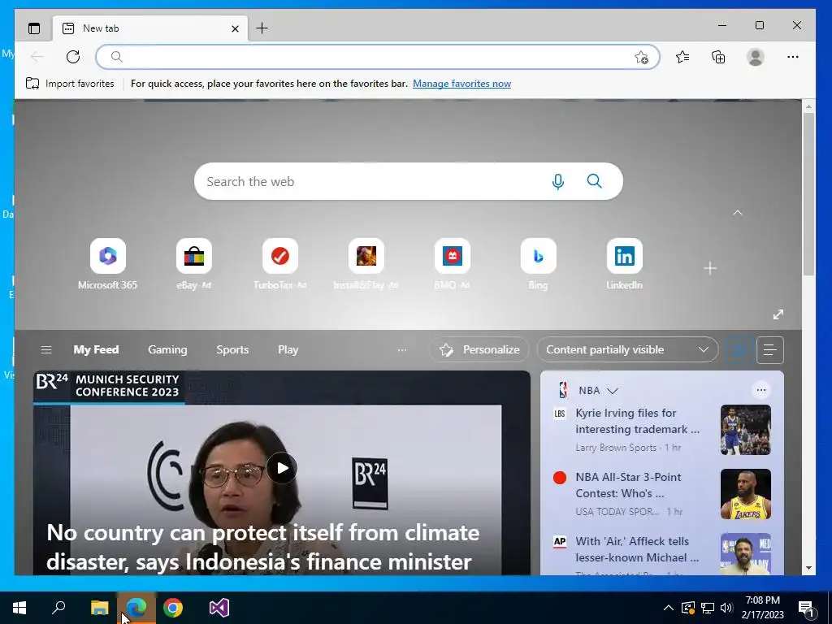Open the LeBron James Lakers thumbnail

(746, 494)
